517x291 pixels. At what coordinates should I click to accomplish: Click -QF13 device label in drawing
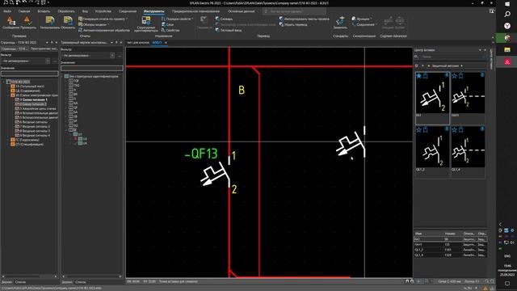coord(201,154)
